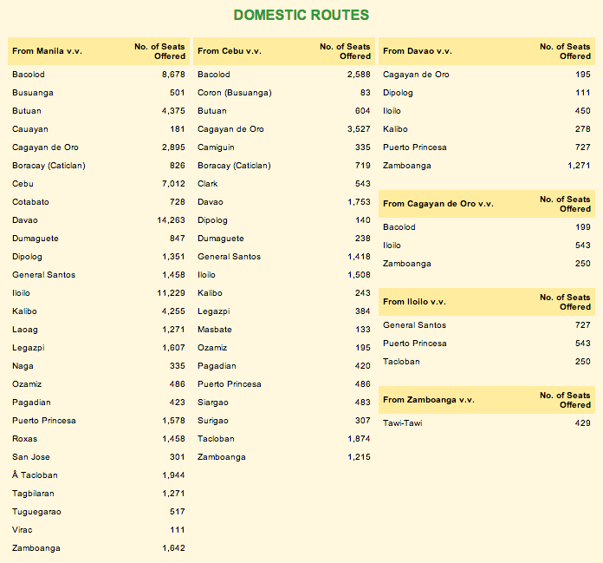Click Tawi-Tawi under From Zamboanga

(x=403, y=423)
